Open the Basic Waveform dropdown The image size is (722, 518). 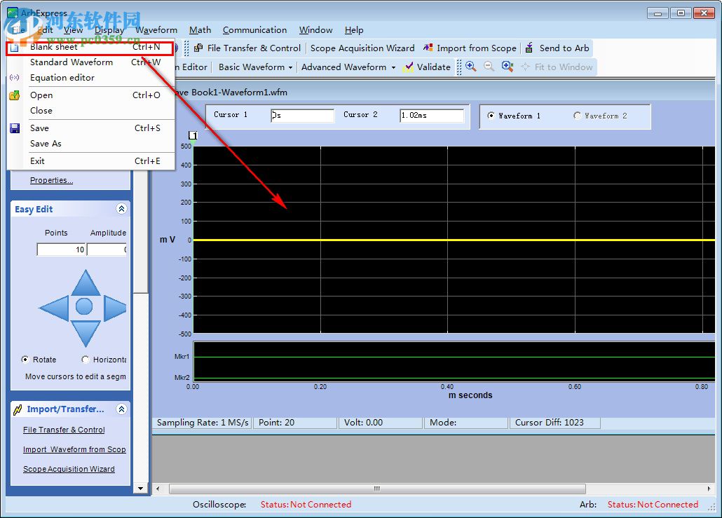click(256, 67)
